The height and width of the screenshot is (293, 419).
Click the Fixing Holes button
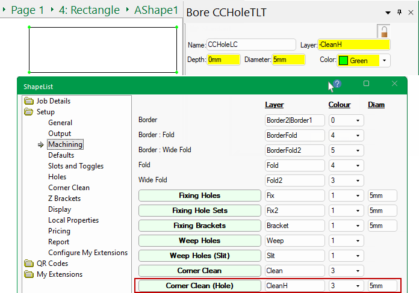tap(199, 196)
